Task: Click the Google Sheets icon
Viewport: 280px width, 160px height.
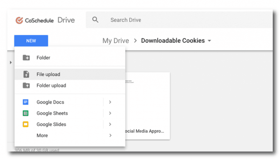Action: 26,113
